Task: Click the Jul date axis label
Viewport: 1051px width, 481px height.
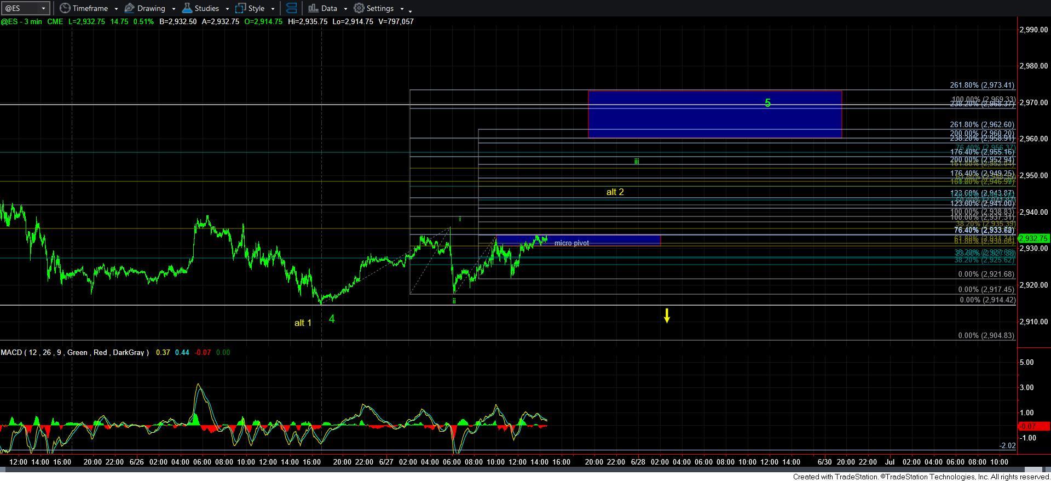Action: [890, 462]
